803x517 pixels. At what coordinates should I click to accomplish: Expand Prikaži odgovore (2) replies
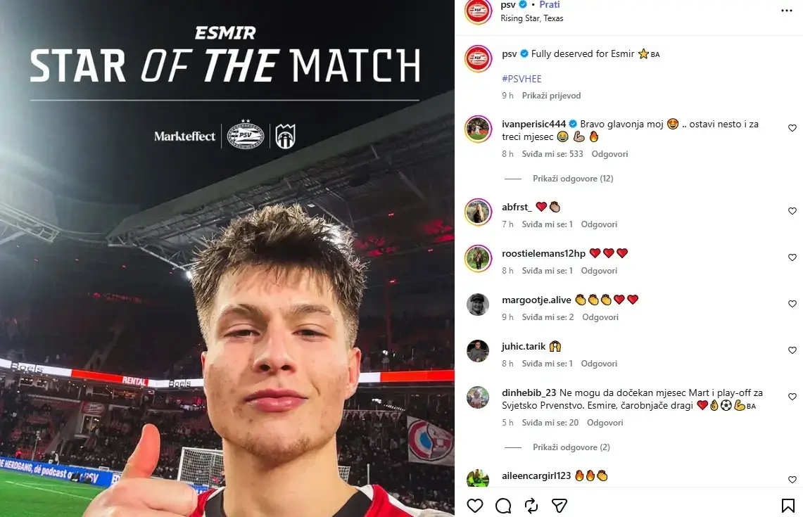[571, 447]
